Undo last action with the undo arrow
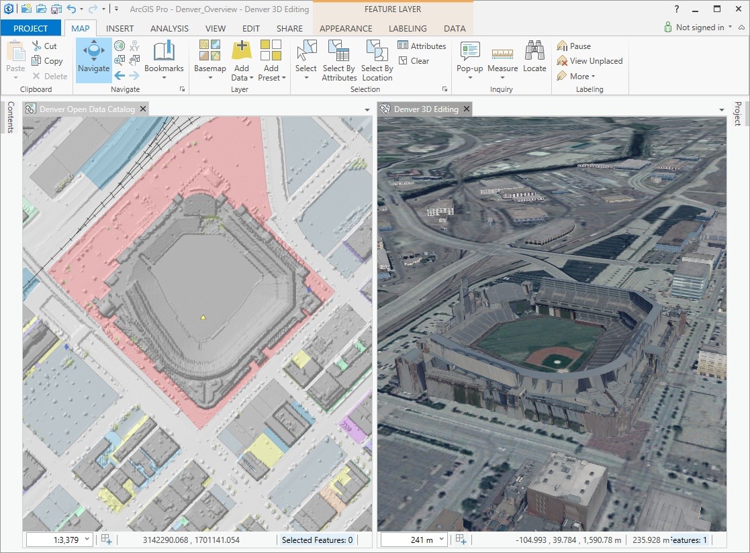This screenshot has height=553, width=750. (72, 9)
